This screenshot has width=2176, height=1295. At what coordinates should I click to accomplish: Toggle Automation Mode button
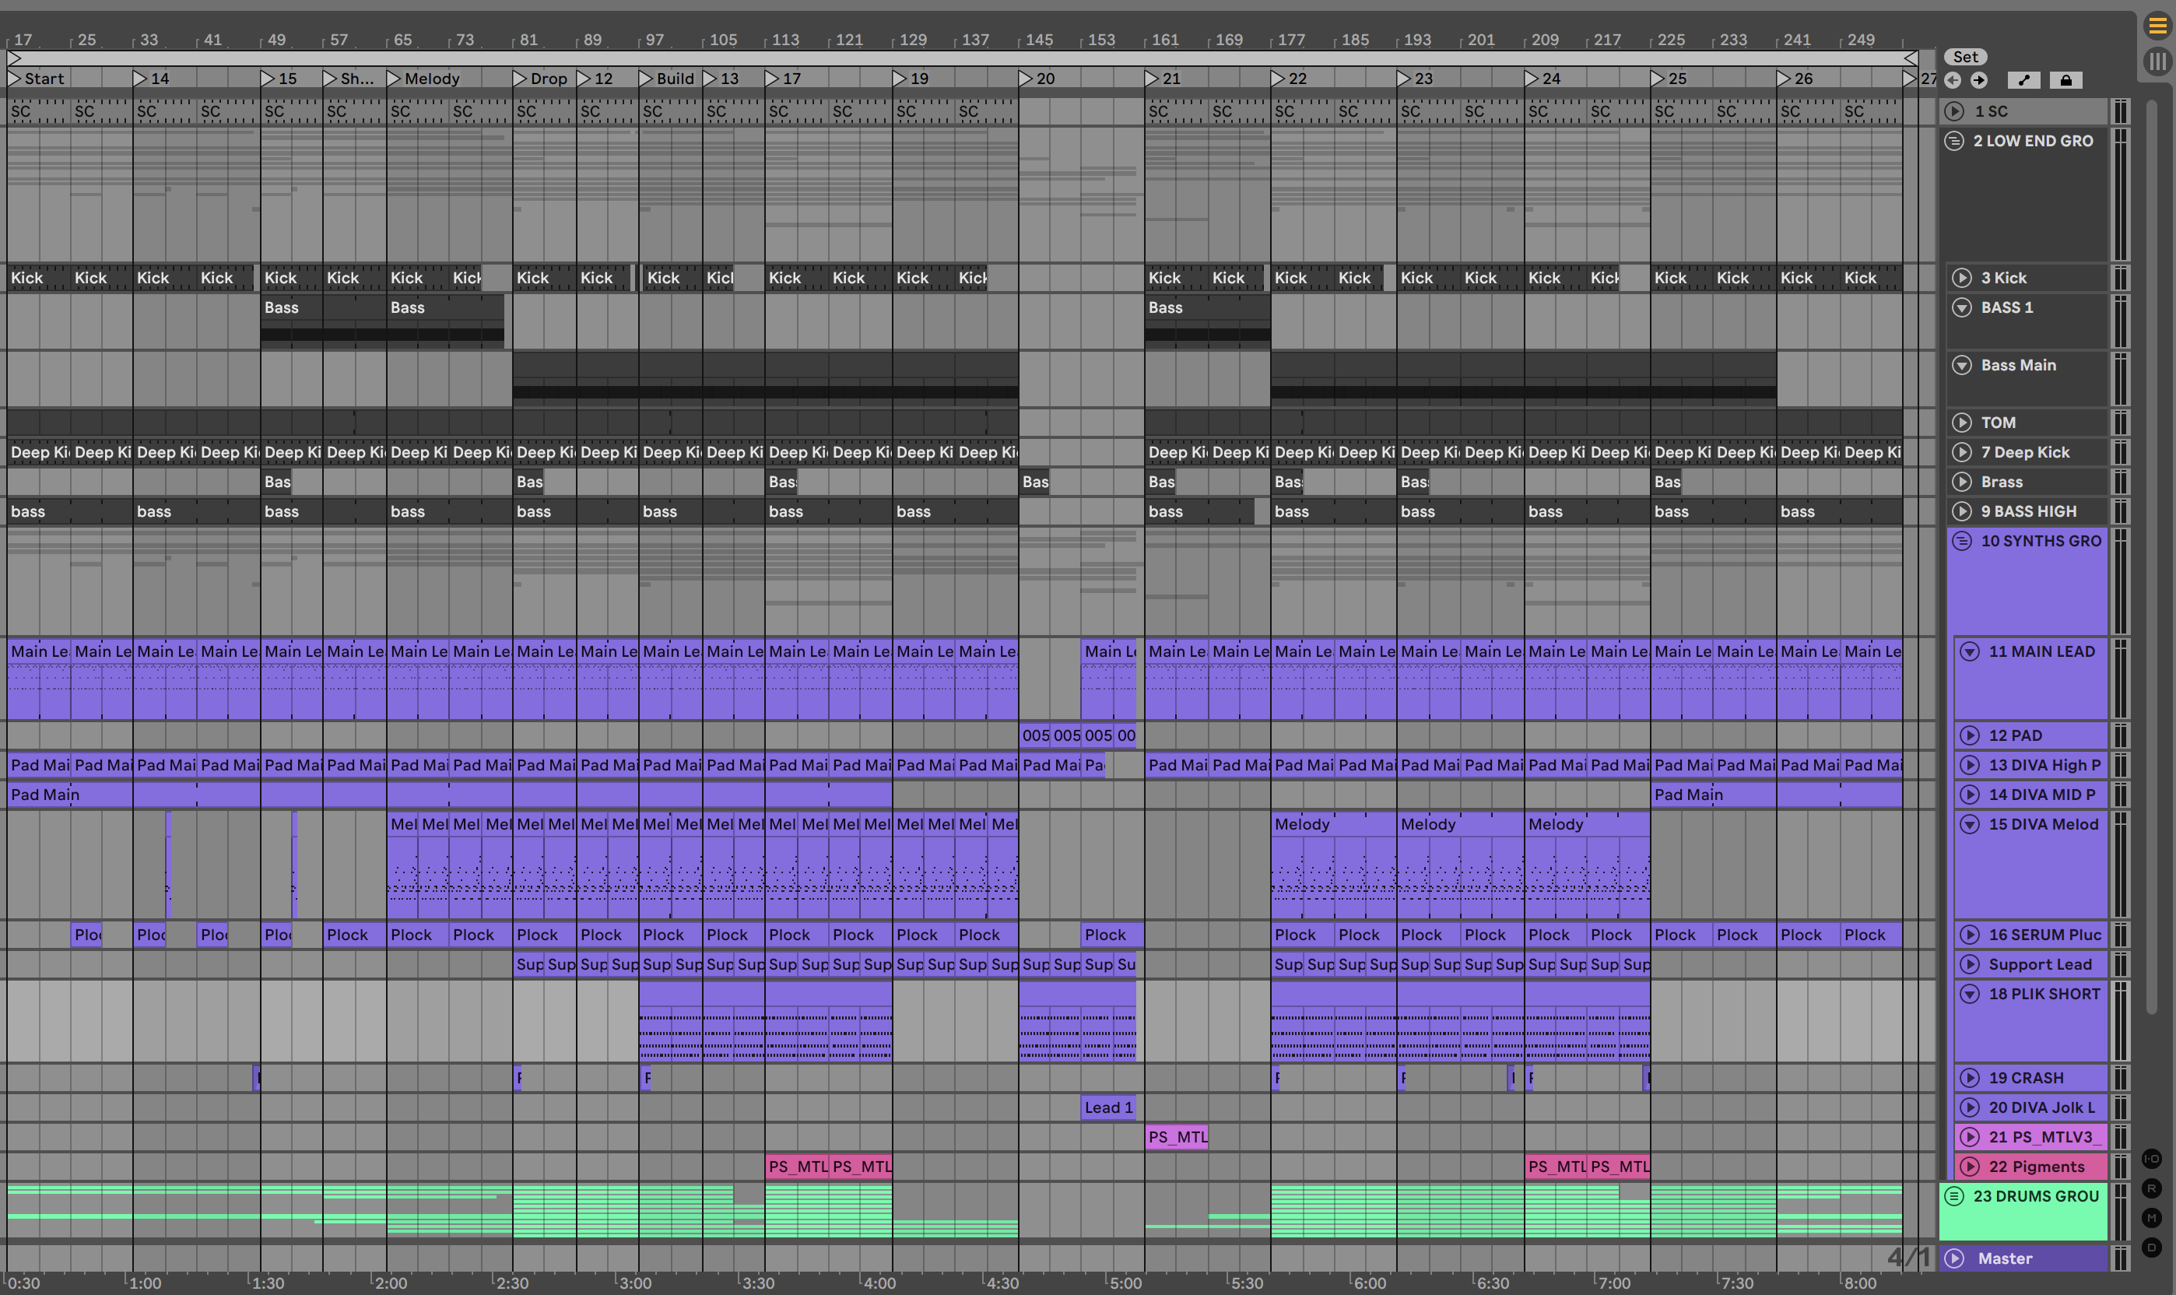click(x=2023, y=80)
